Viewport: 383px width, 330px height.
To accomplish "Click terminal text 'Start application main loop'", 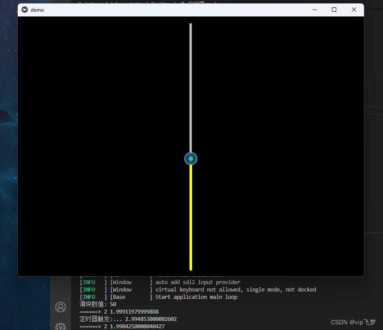I will point(196,297).
